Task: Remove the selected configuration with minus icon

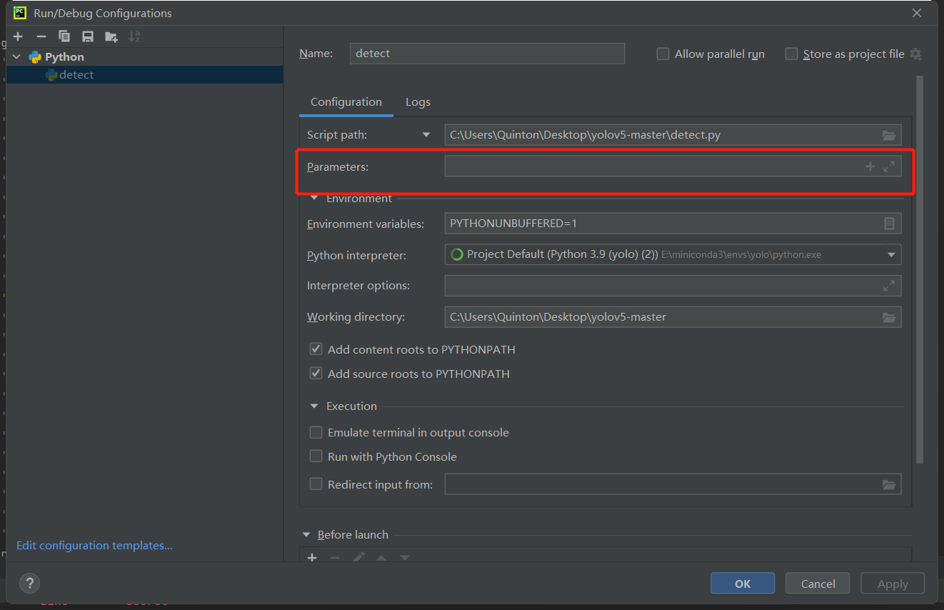Action: tap(41, 36)
